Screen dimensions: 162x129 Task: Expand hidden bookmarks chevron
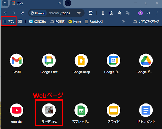point(123,21)
